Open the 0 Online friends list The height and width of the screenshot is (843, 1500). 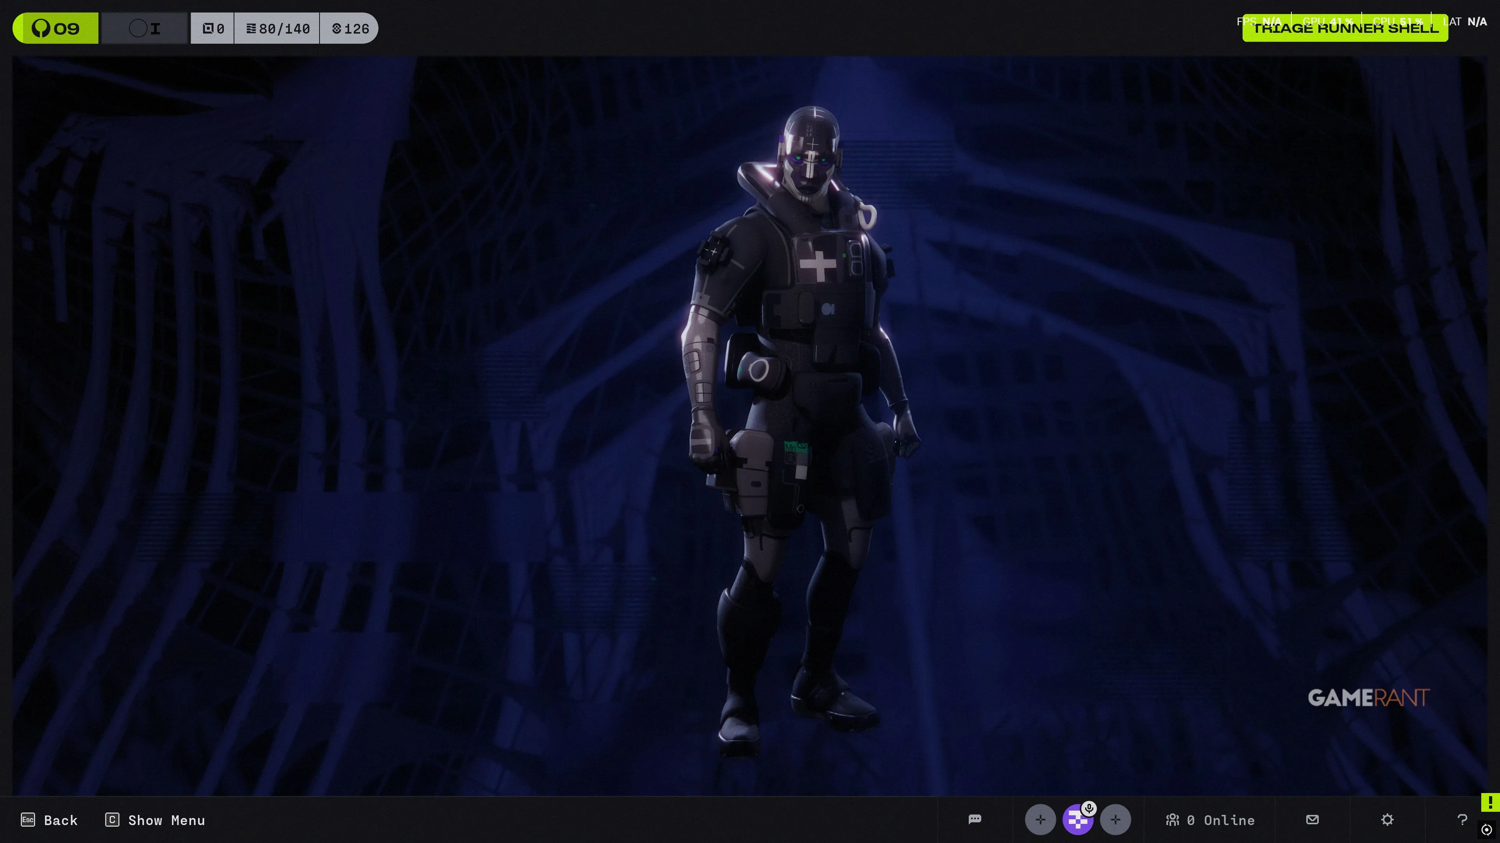(x=1210, y=820)
